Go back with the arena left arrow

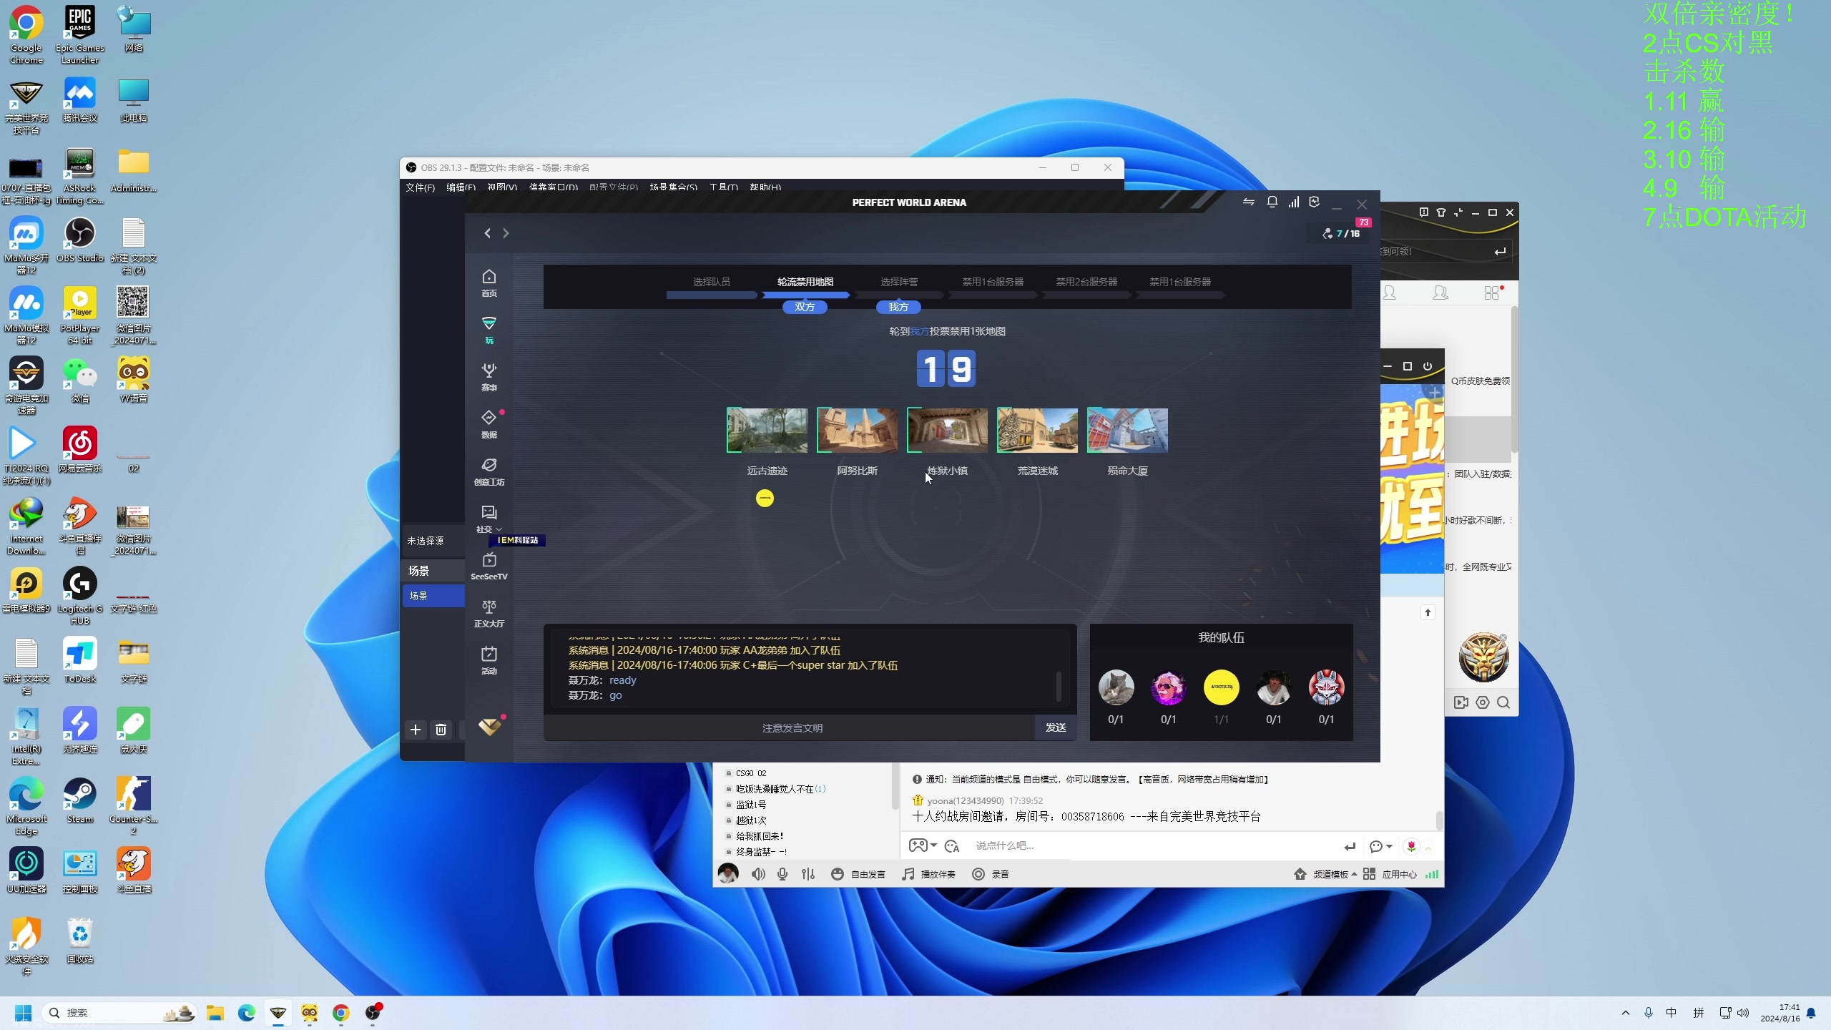click(x=487, y=233)
